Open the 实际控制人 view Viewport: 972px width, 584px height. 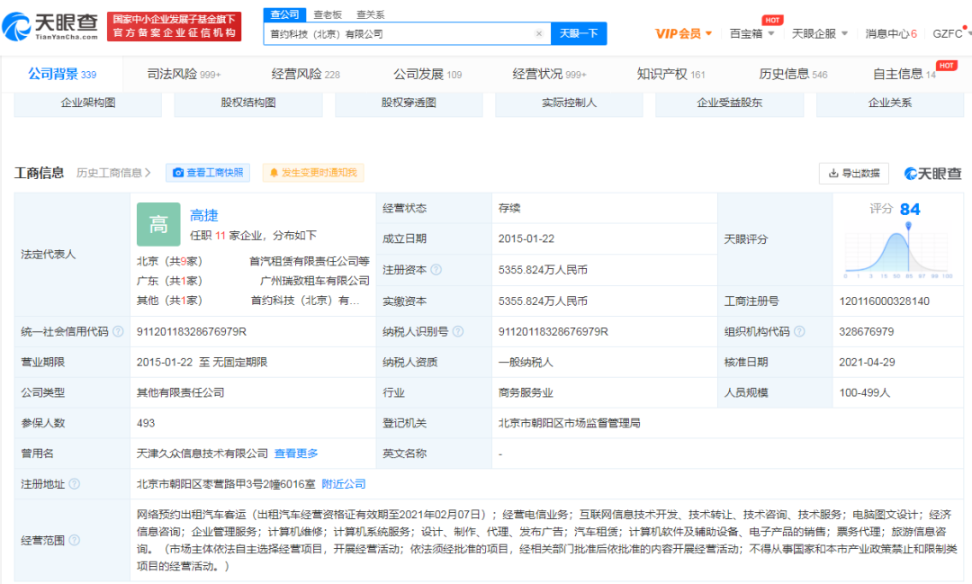569,103
